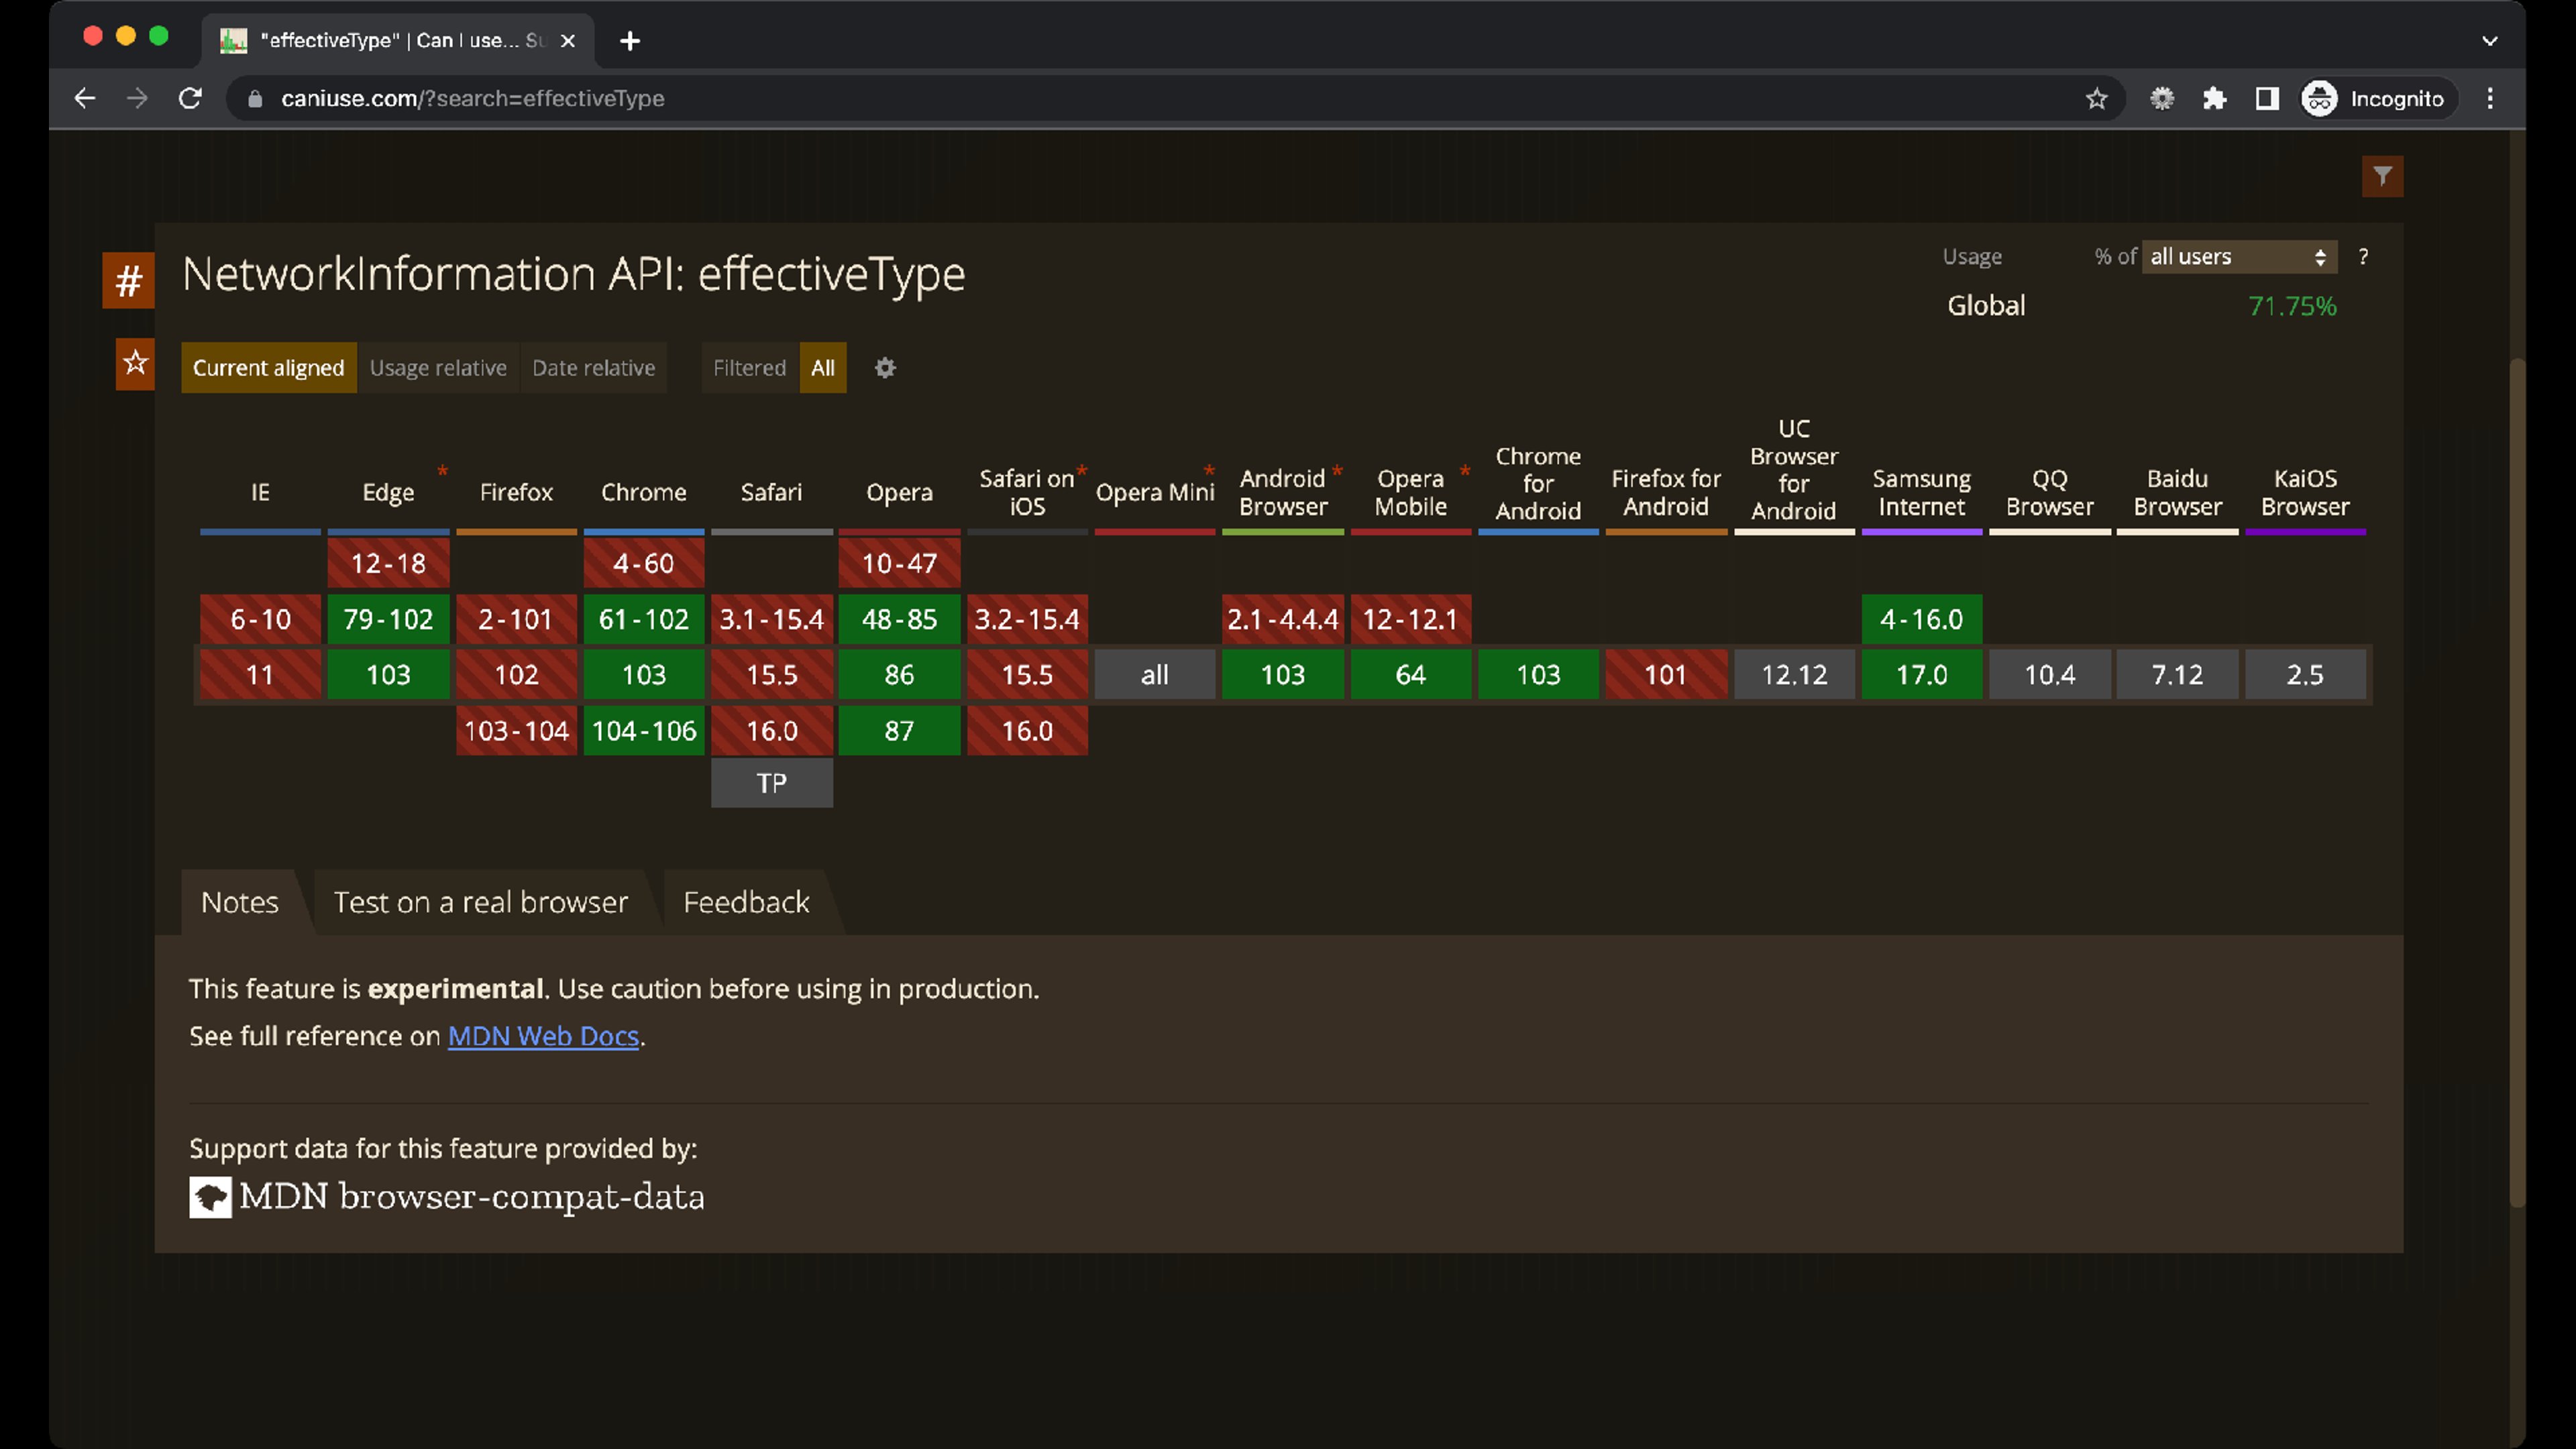Expand the tab search chevron
The height and width of the screenshot is (1449, 2576).
tap(2489, 41)
